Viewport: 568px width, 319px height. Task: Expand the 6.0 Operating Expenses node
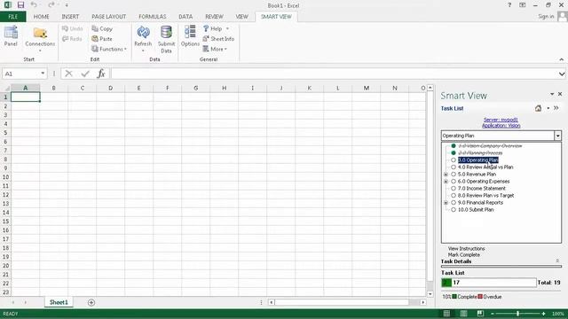tap(446, 181)
